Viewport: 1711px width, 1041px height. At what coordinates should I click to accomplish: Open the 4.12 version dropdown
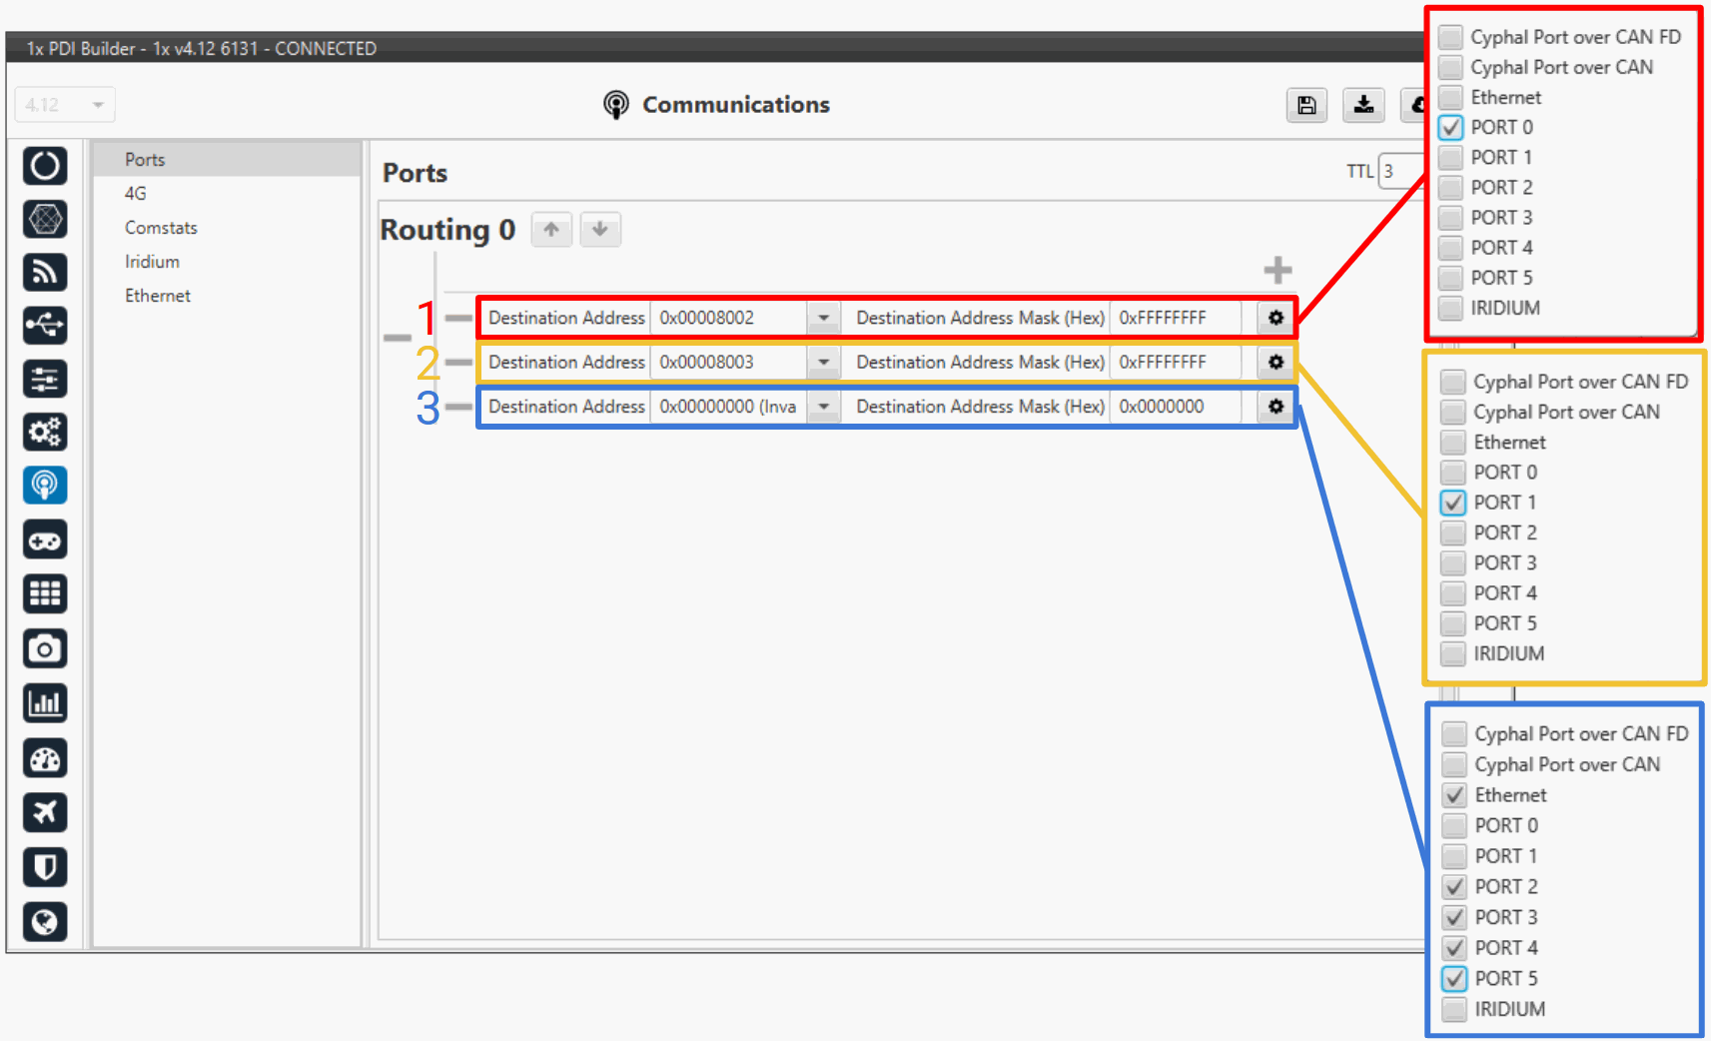[x=65, y=105]
